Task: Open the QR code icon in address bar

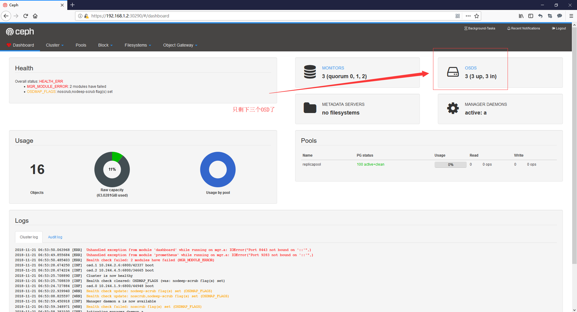Action: (458, 16)
